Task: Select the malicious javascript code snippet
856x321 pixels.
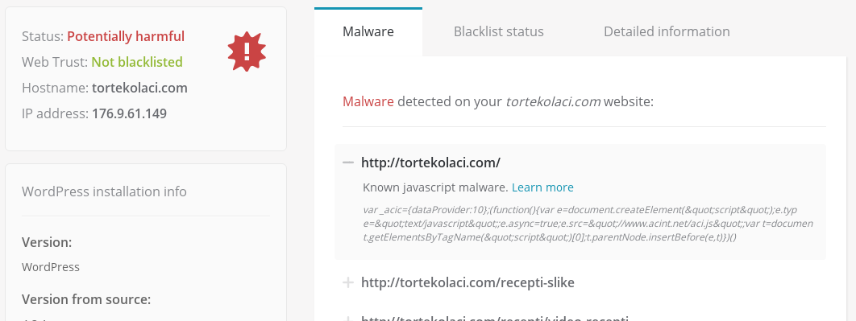Action: coord(588,224)
